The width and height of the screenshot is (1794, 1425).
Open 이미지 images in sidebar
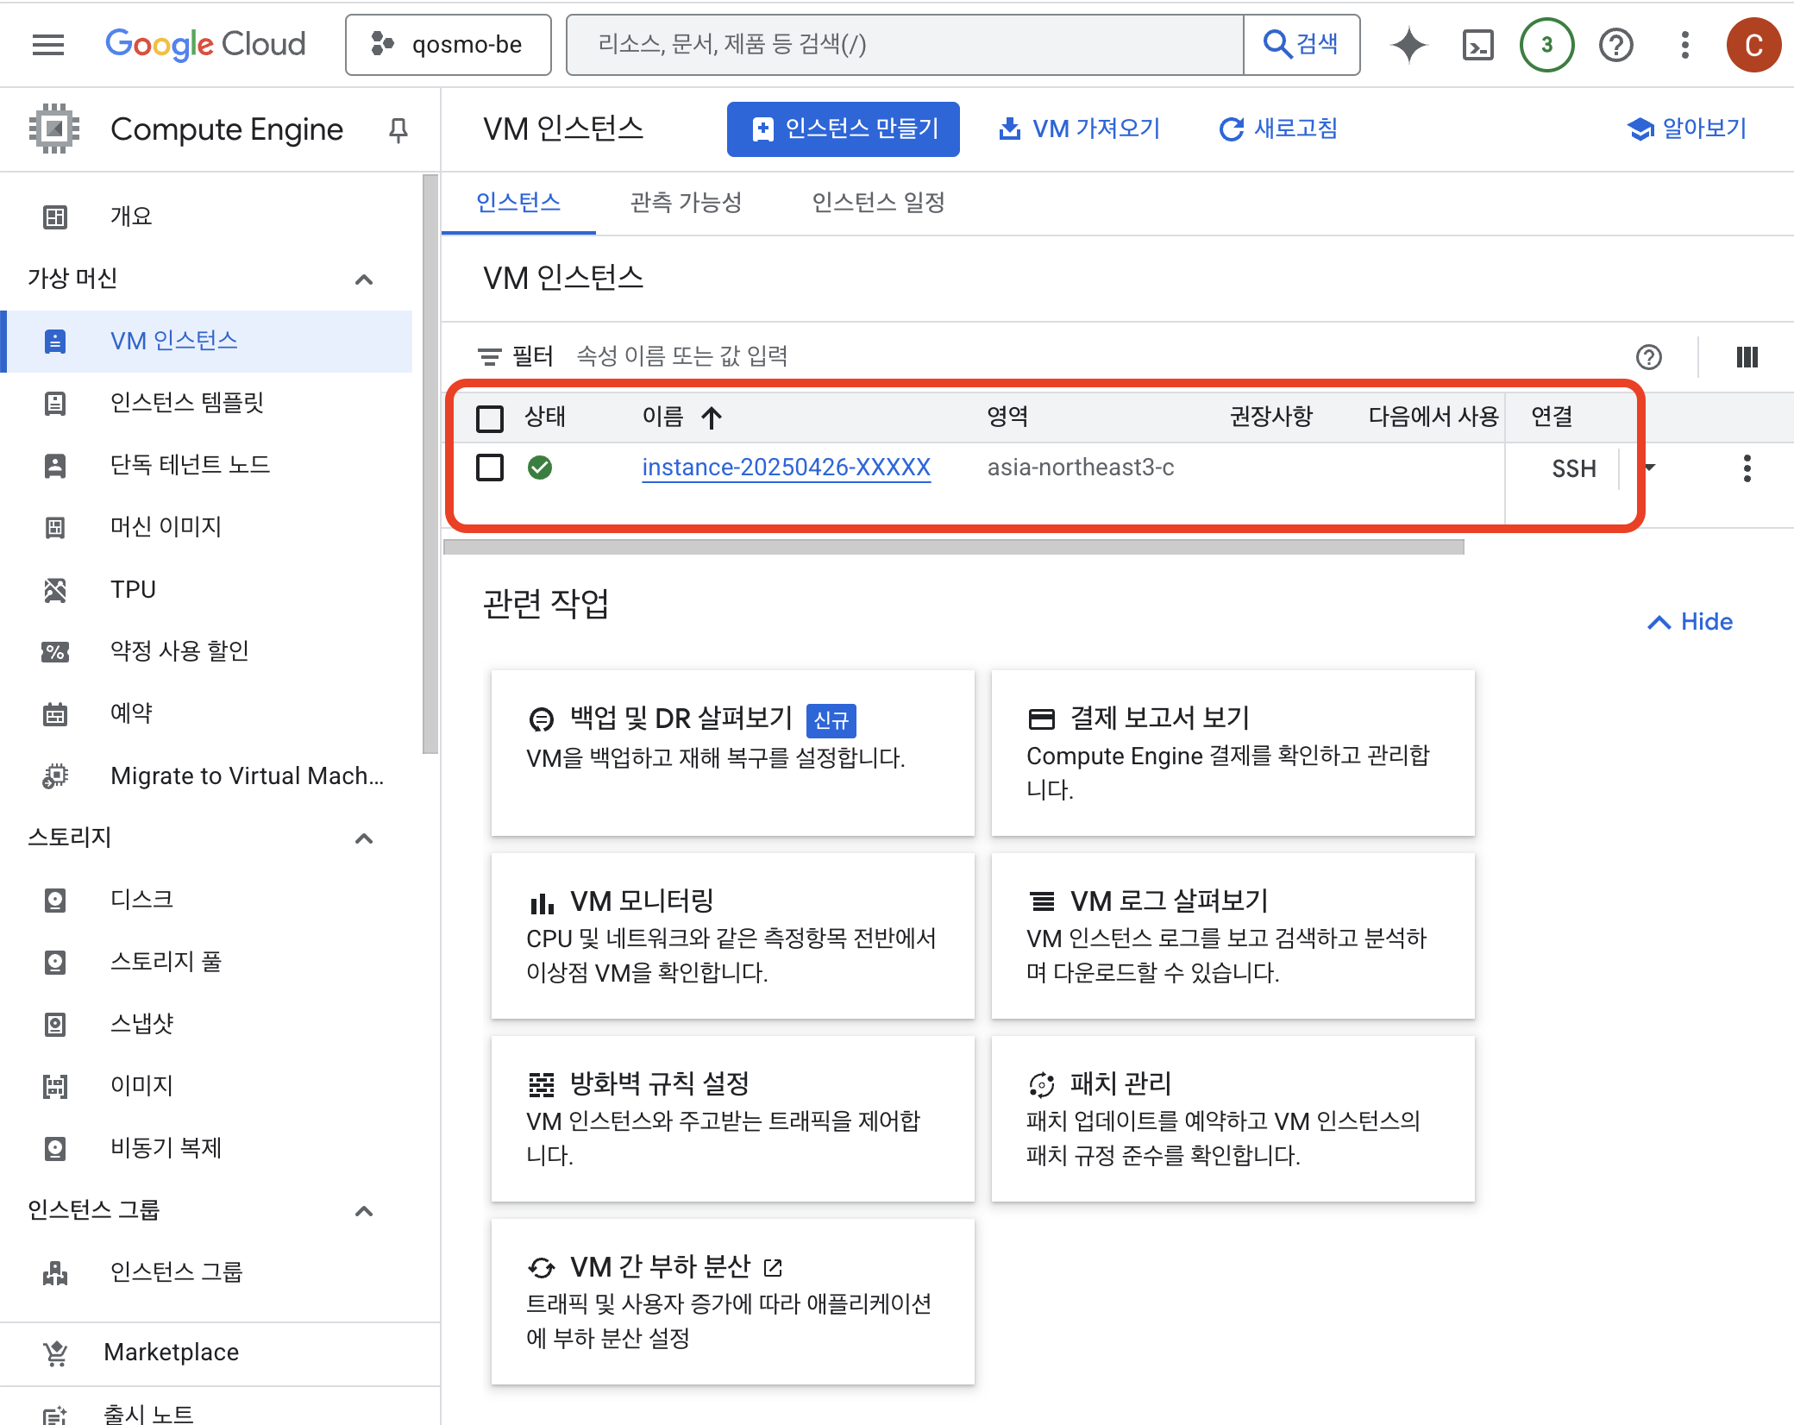[206, 1086]
